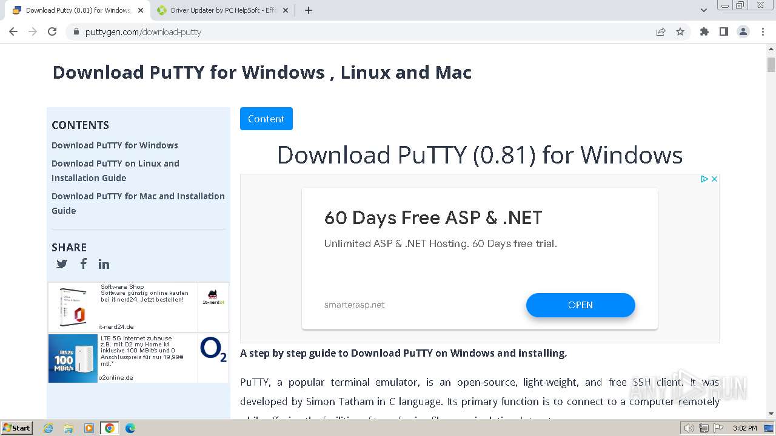Open AdChoices triangle icon
The height and width of the screenshot is (436, 776).
(x=704, y=179)
